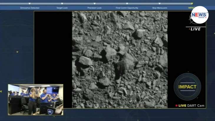This screenshot has height=121, width=215.
Task: Click the circular IMPACT badge
Action: coord(187,87)
